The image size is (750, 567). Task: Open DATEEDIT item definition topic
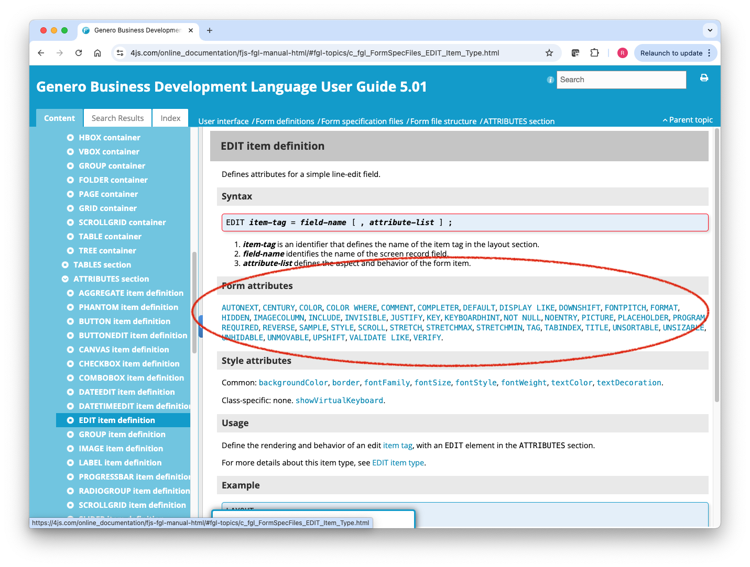127,392
